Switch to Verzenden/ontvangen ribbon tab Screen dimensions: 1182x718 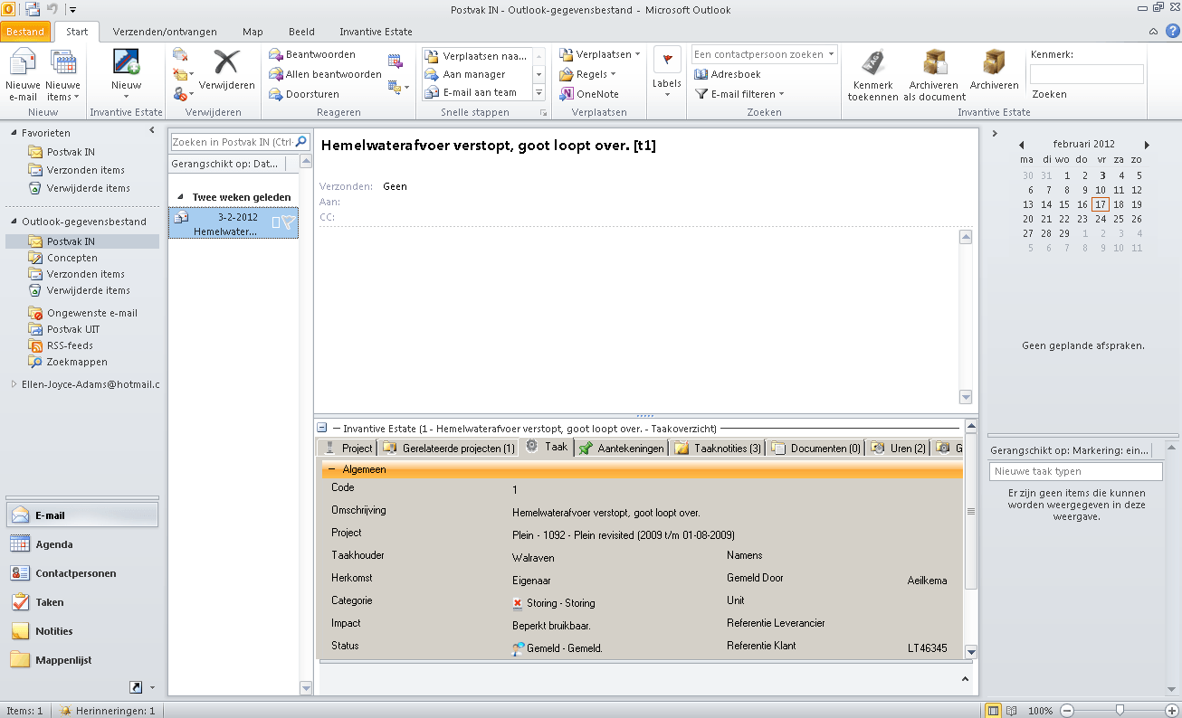click(165, 32)
